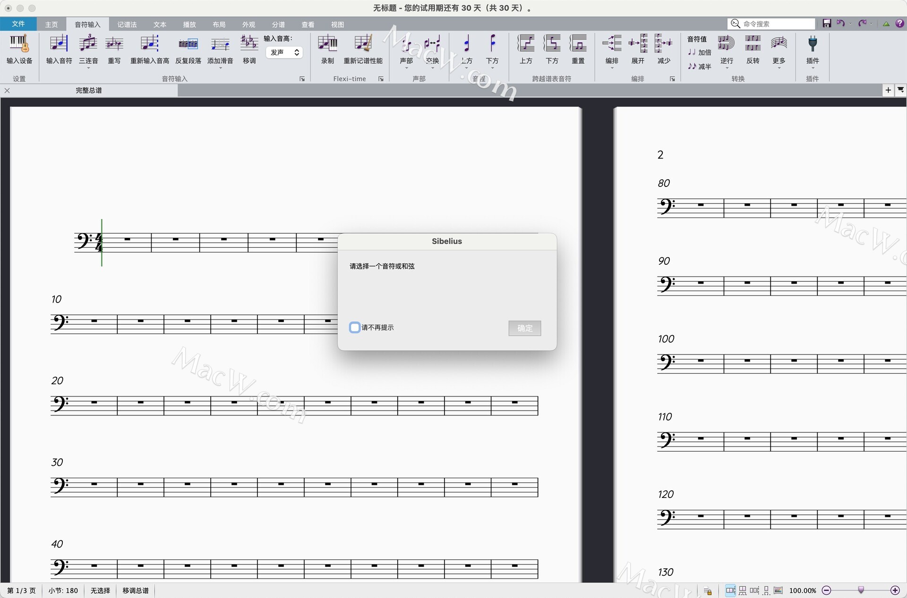Toggle spread pages horizontally view in status bar
The image size is (907, 598).
pos(730,590)
